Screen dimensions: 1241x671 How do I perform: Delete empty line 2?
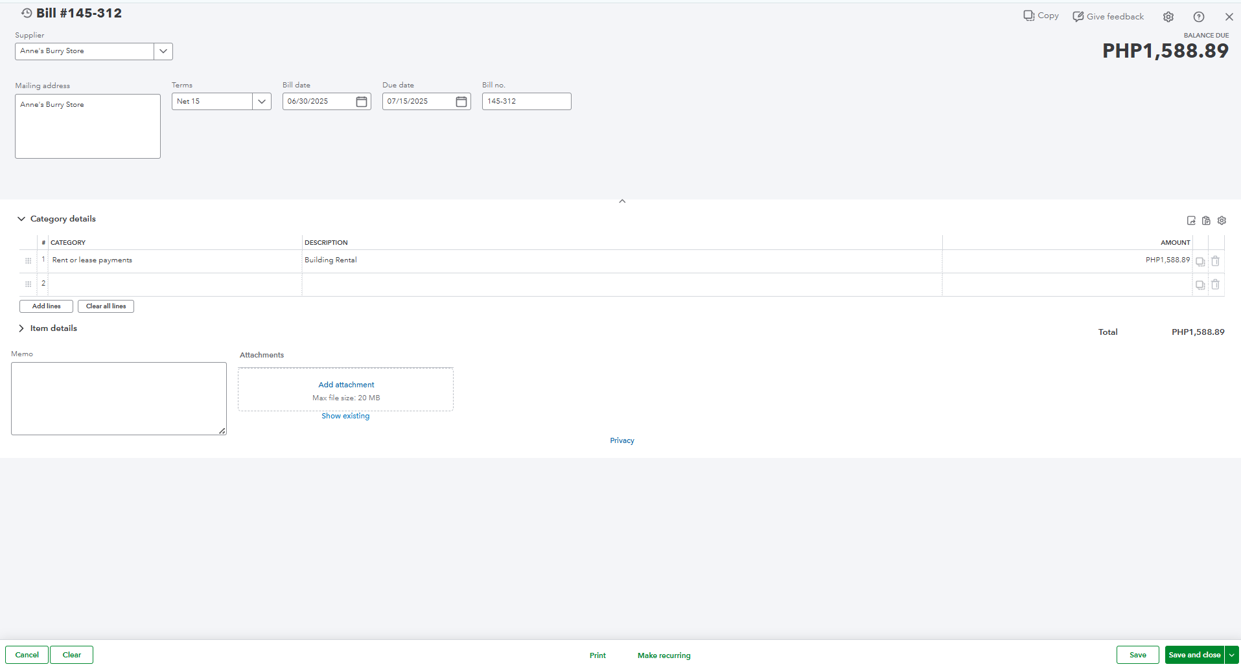(x=1216, y=284)
